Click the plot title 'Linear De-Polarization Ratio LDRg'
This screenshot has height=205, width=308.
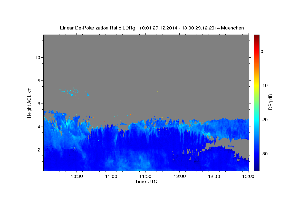[97, 28]
